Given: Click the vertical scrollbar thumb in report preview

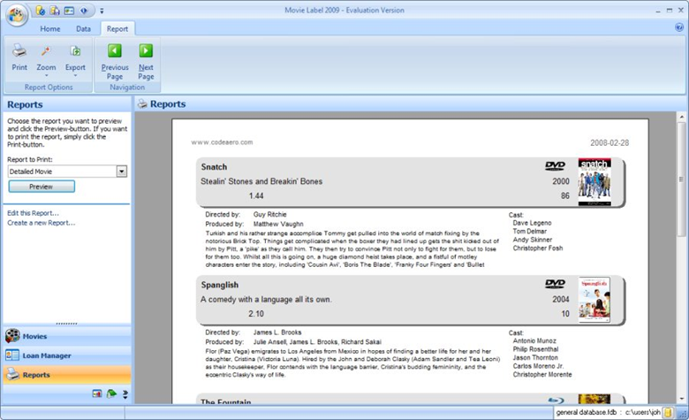Looking at the screenshot, I should (x=682, y=179).
